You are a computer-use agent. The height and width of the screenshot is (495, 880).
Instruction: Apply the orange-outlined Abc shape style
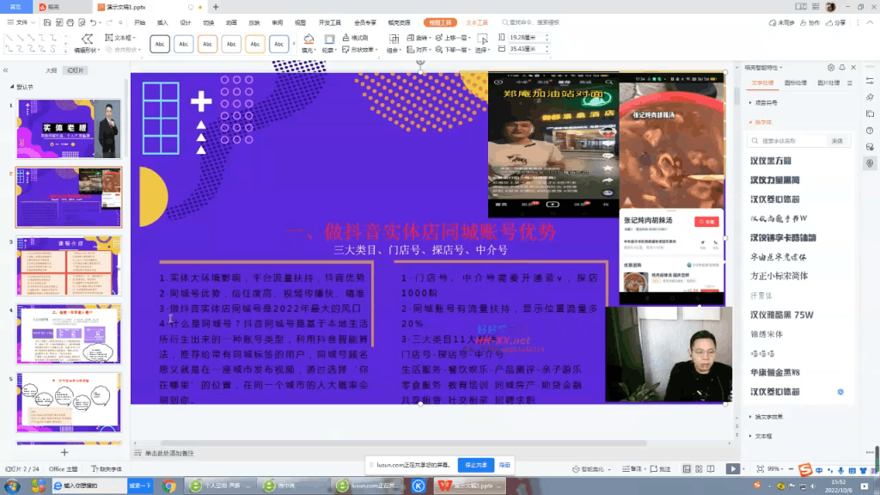pos(208,44)
